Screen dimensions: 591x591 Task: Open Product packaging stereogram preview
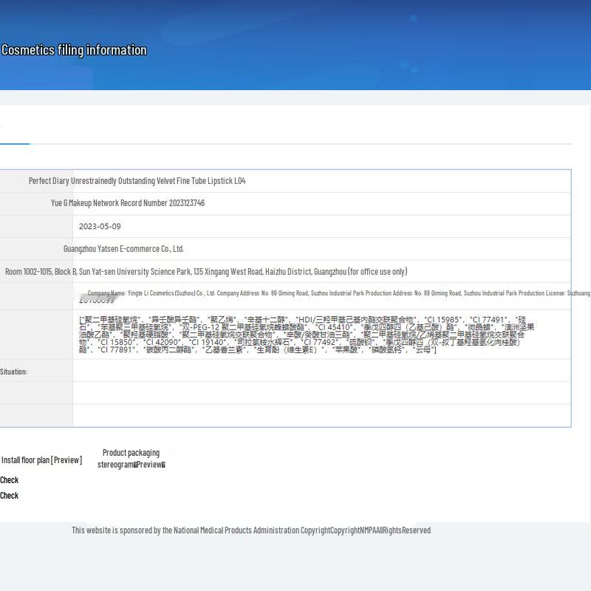click(131, 465)
